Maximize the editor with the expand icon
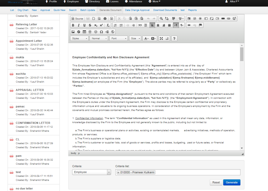Viewport: 268px width, 191px height. tap(161, 39)
